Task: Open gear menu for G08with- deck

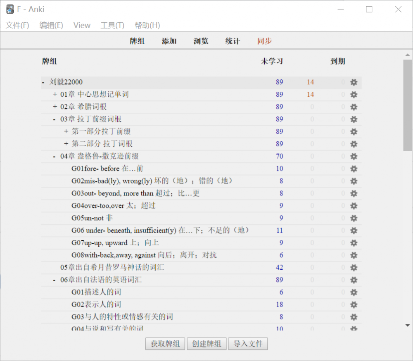Action: point(354,255)
